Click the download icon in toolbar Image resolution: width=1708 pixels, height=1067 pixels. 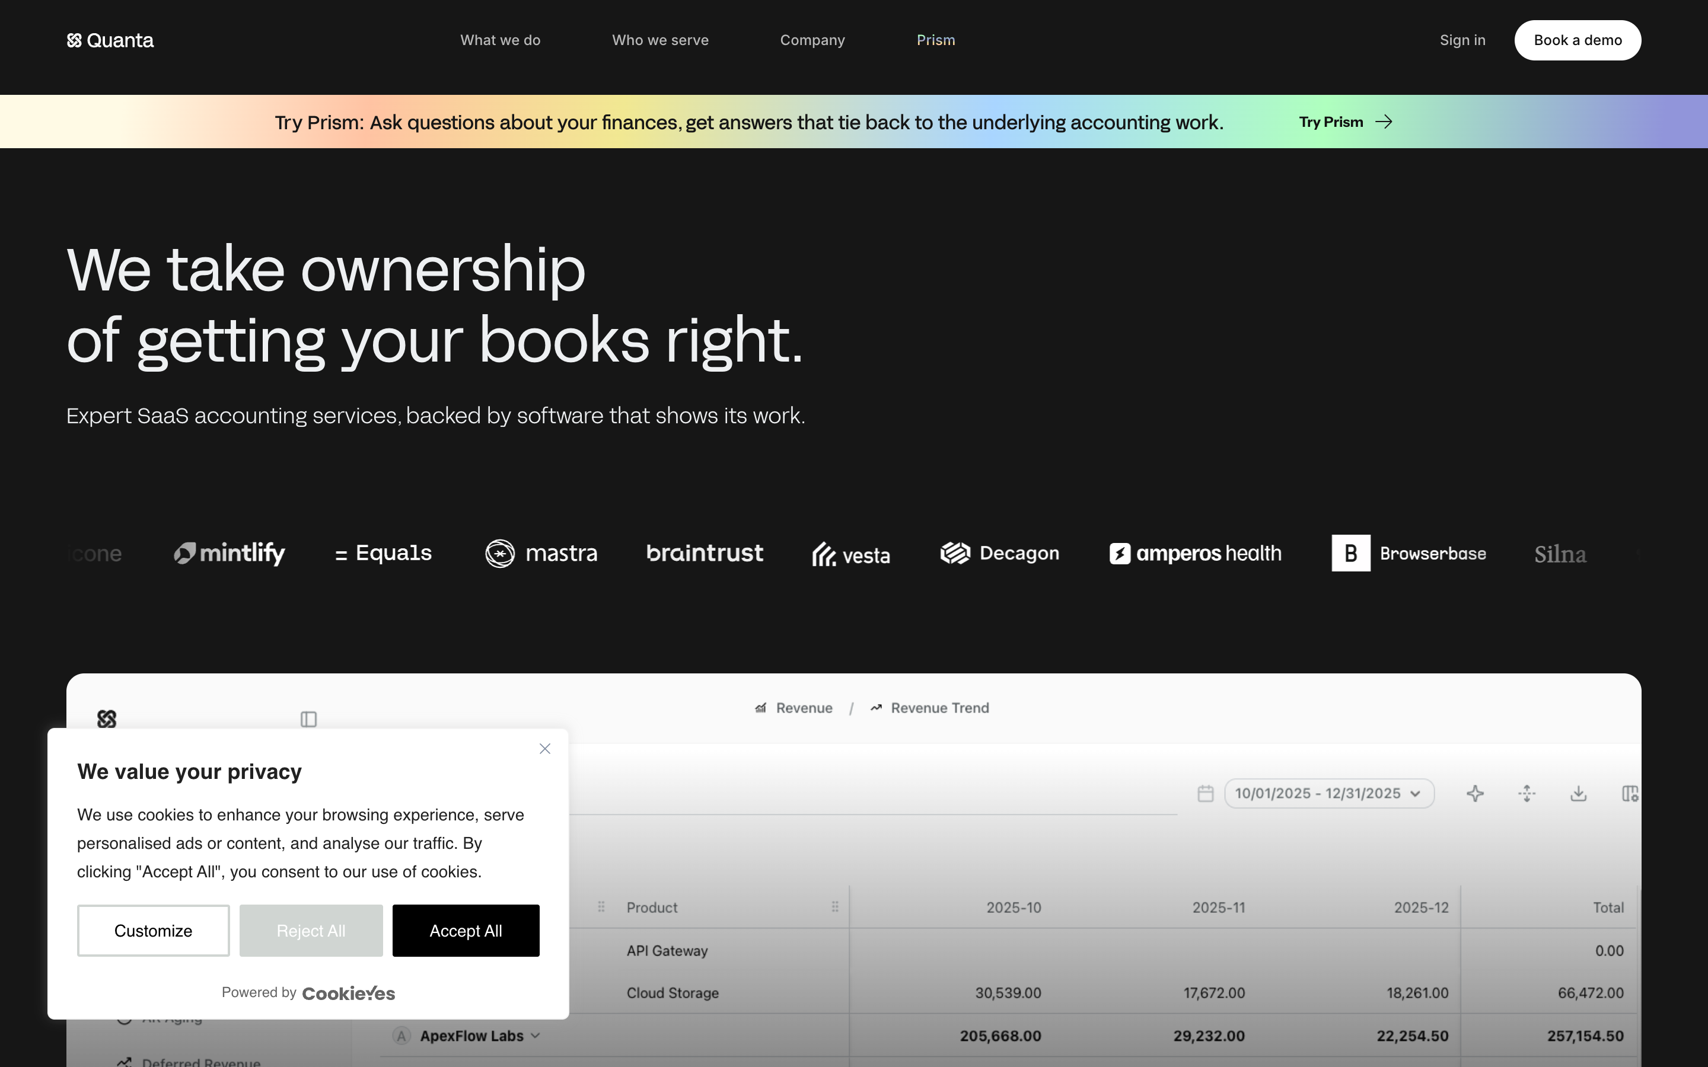click(1579, 794)
